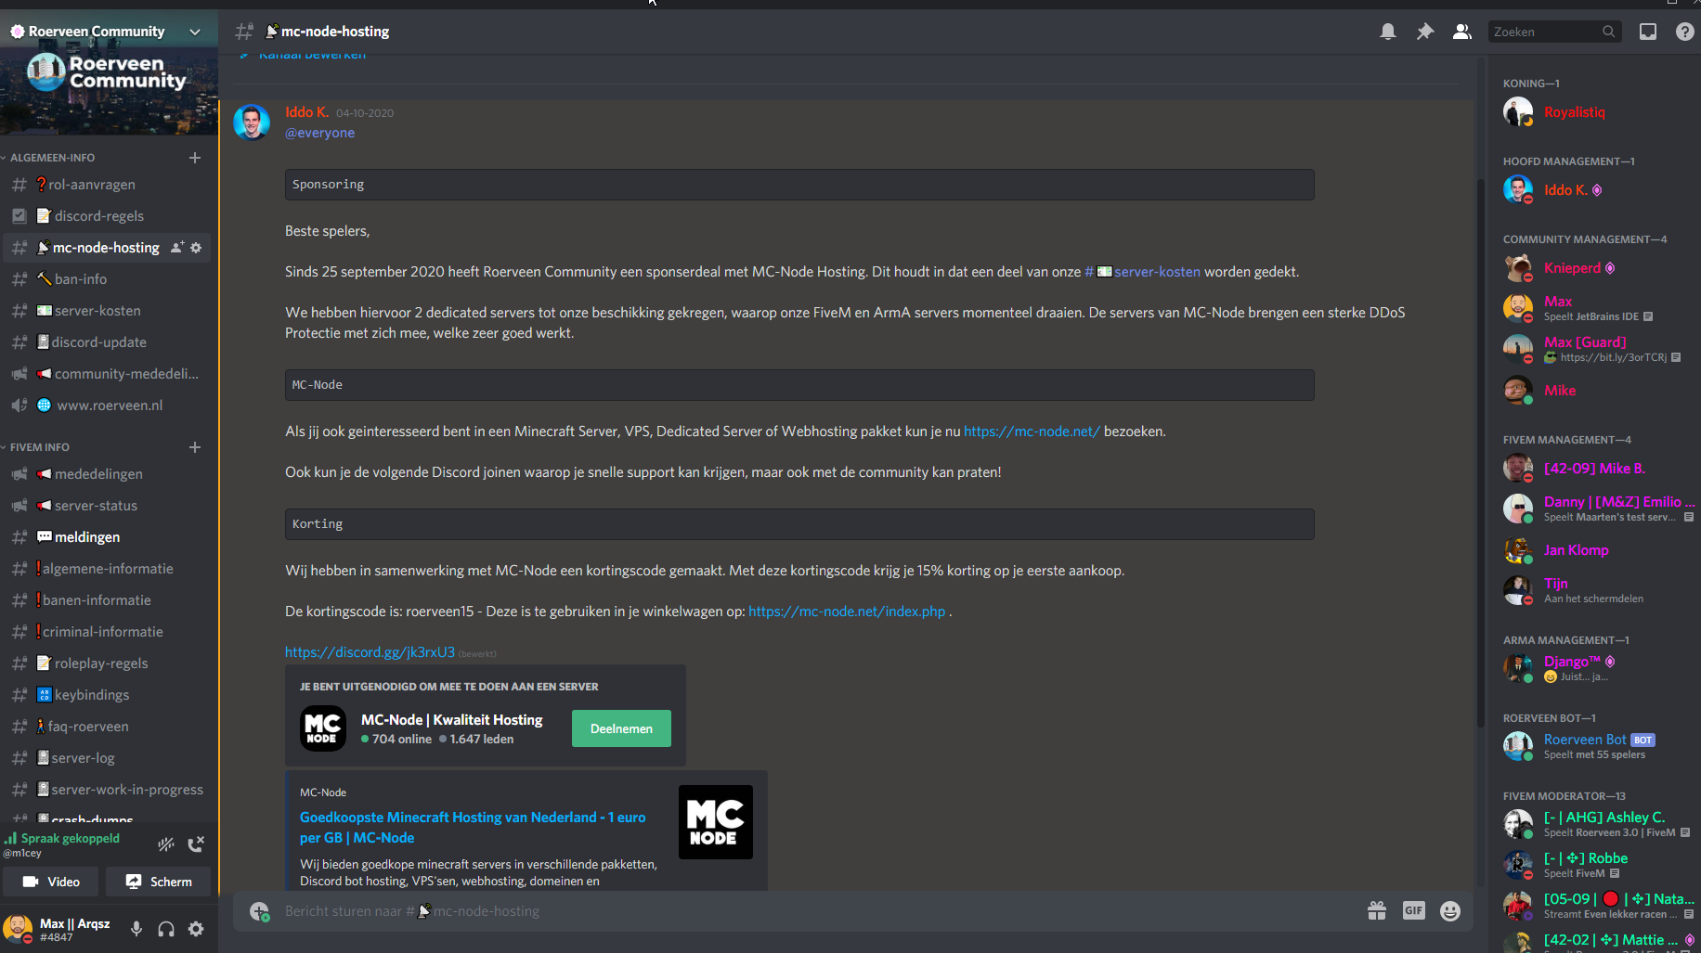Screen dimensions: 1701x953
Task: Show pinned messages in channel
Action: pos(1424,32)
